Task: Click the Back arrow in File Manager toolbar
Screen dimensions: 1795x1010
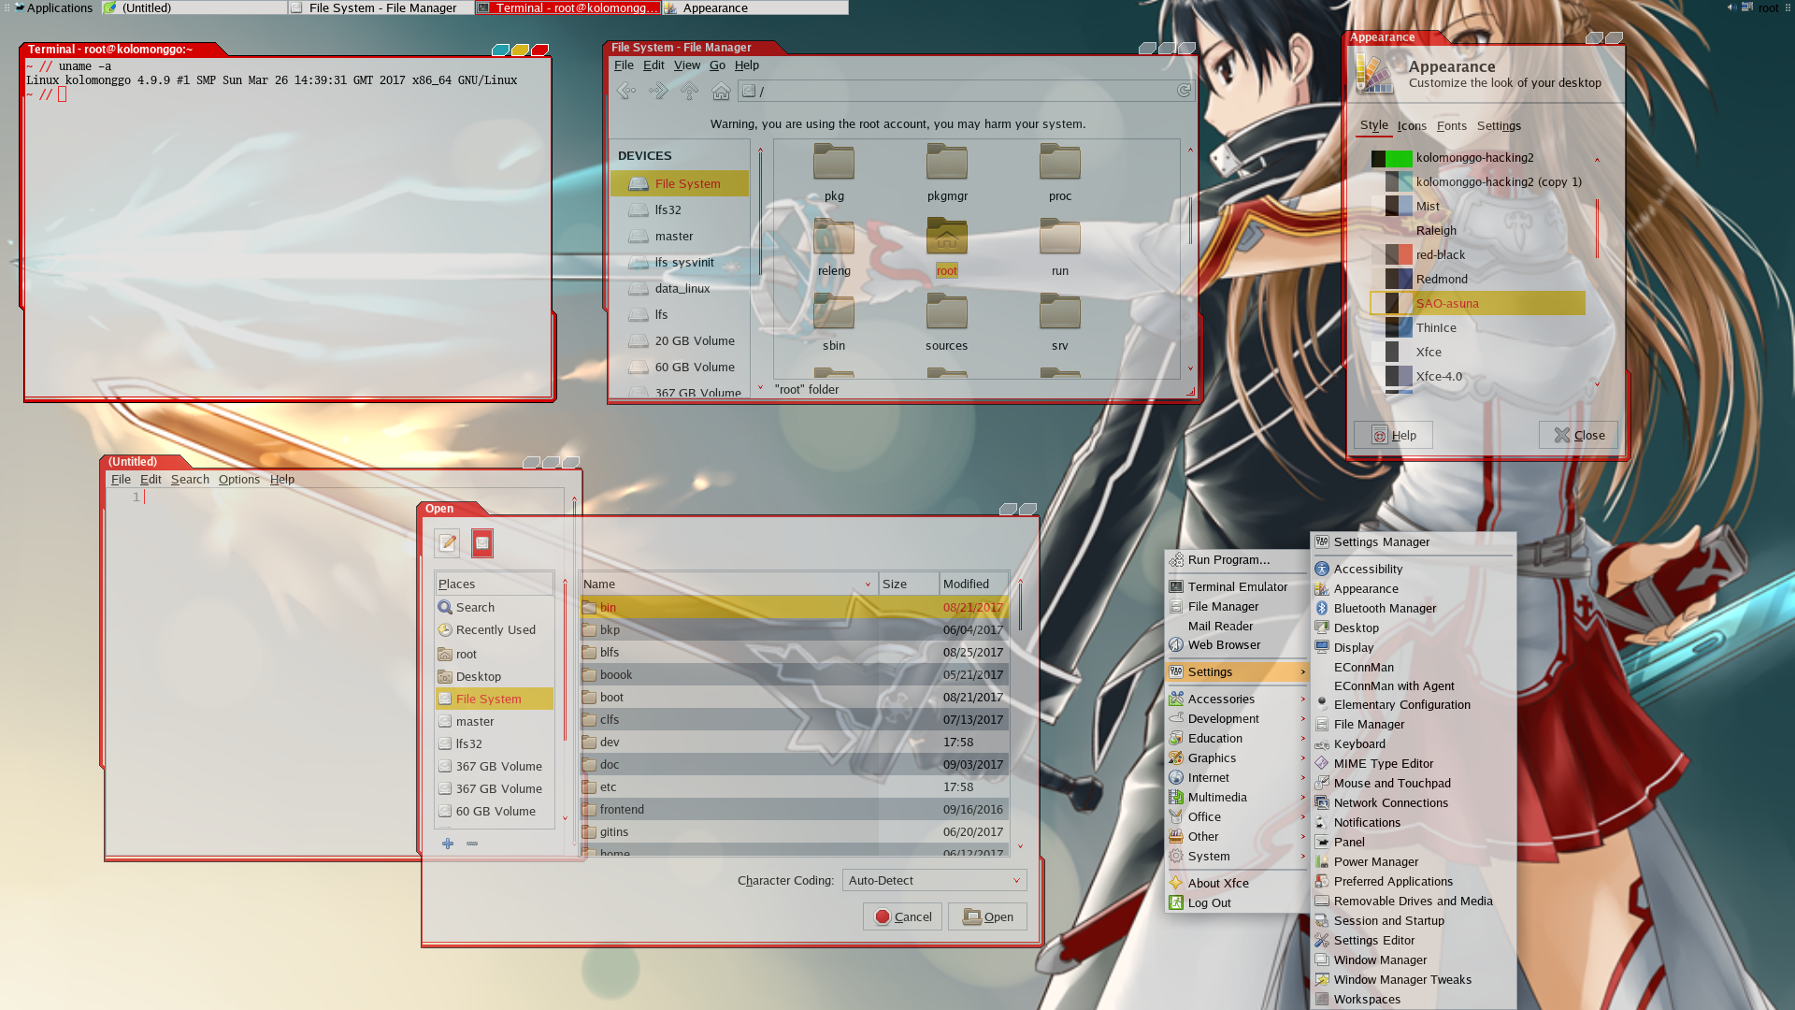Action: pyautogui.click(x=626, y=91)
